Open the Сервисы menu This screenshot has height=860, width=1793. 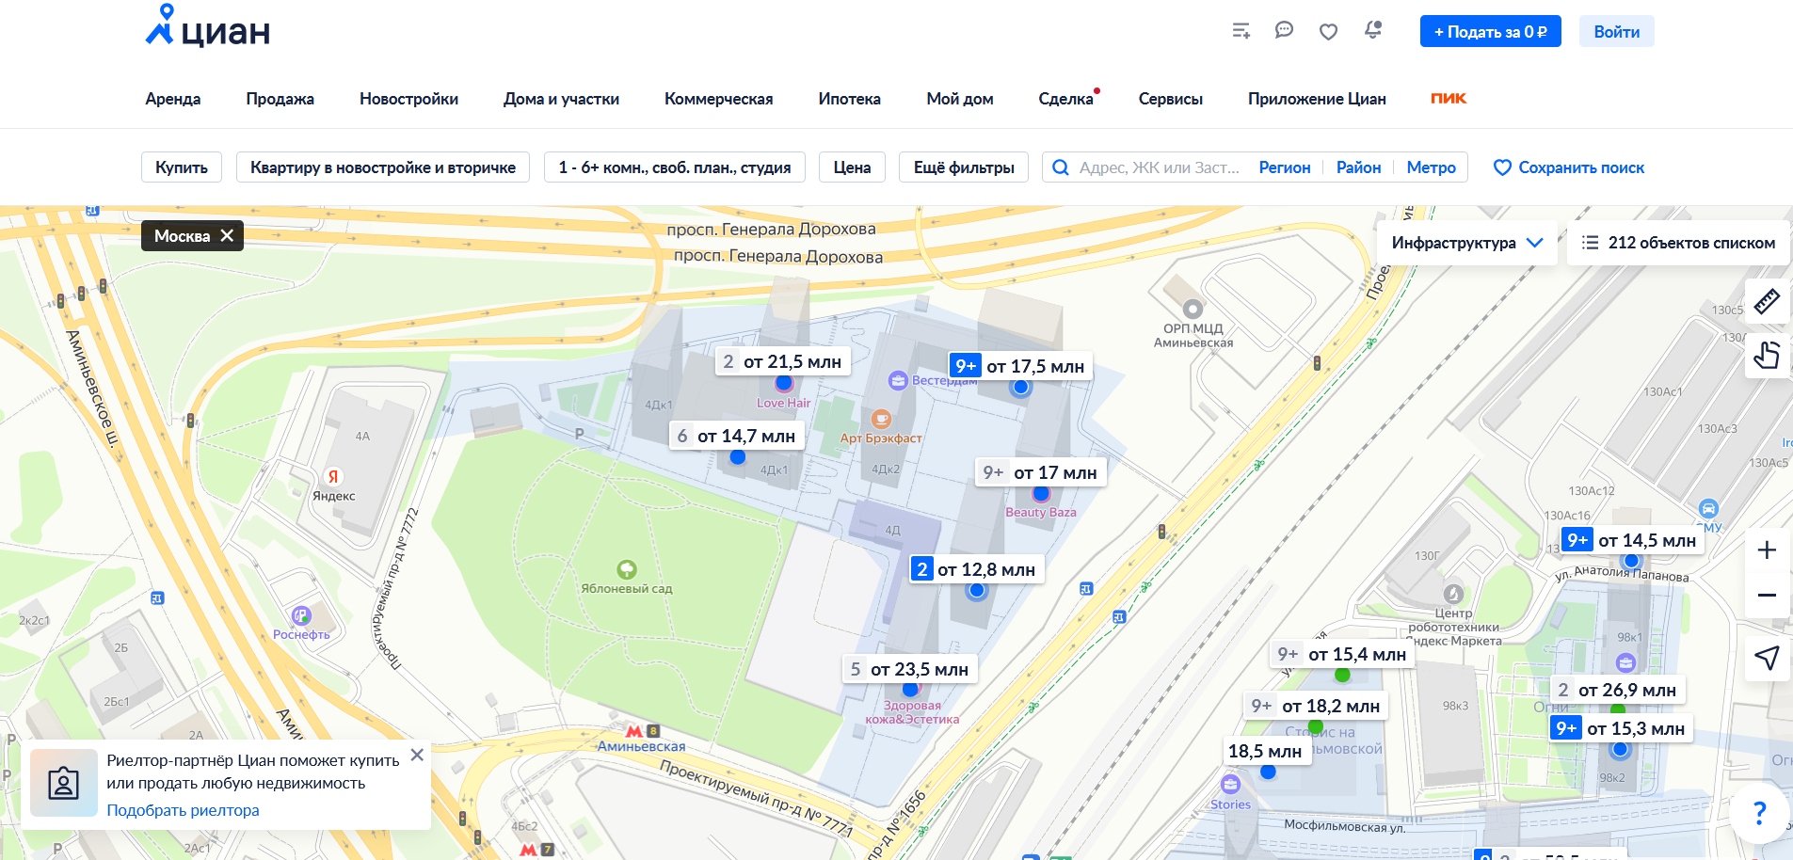[x=1171, y=99]
